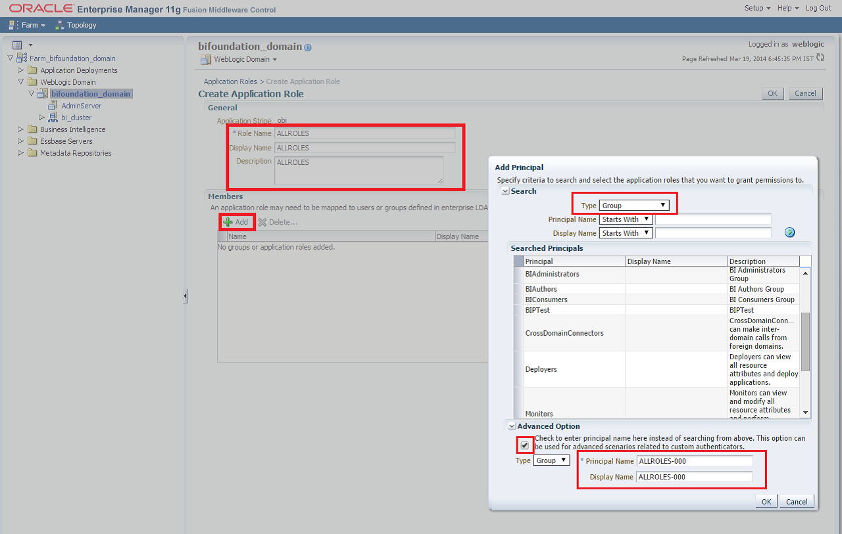Open the Farm menu
The height and width of the screenshot is (534, 842).
pos(33,25)
